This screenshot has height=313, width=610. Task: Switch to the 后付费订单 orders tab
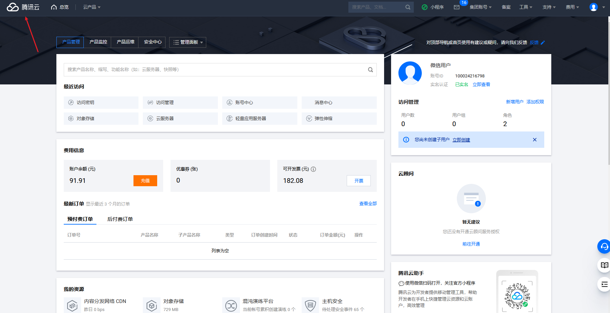coord(120,219)
